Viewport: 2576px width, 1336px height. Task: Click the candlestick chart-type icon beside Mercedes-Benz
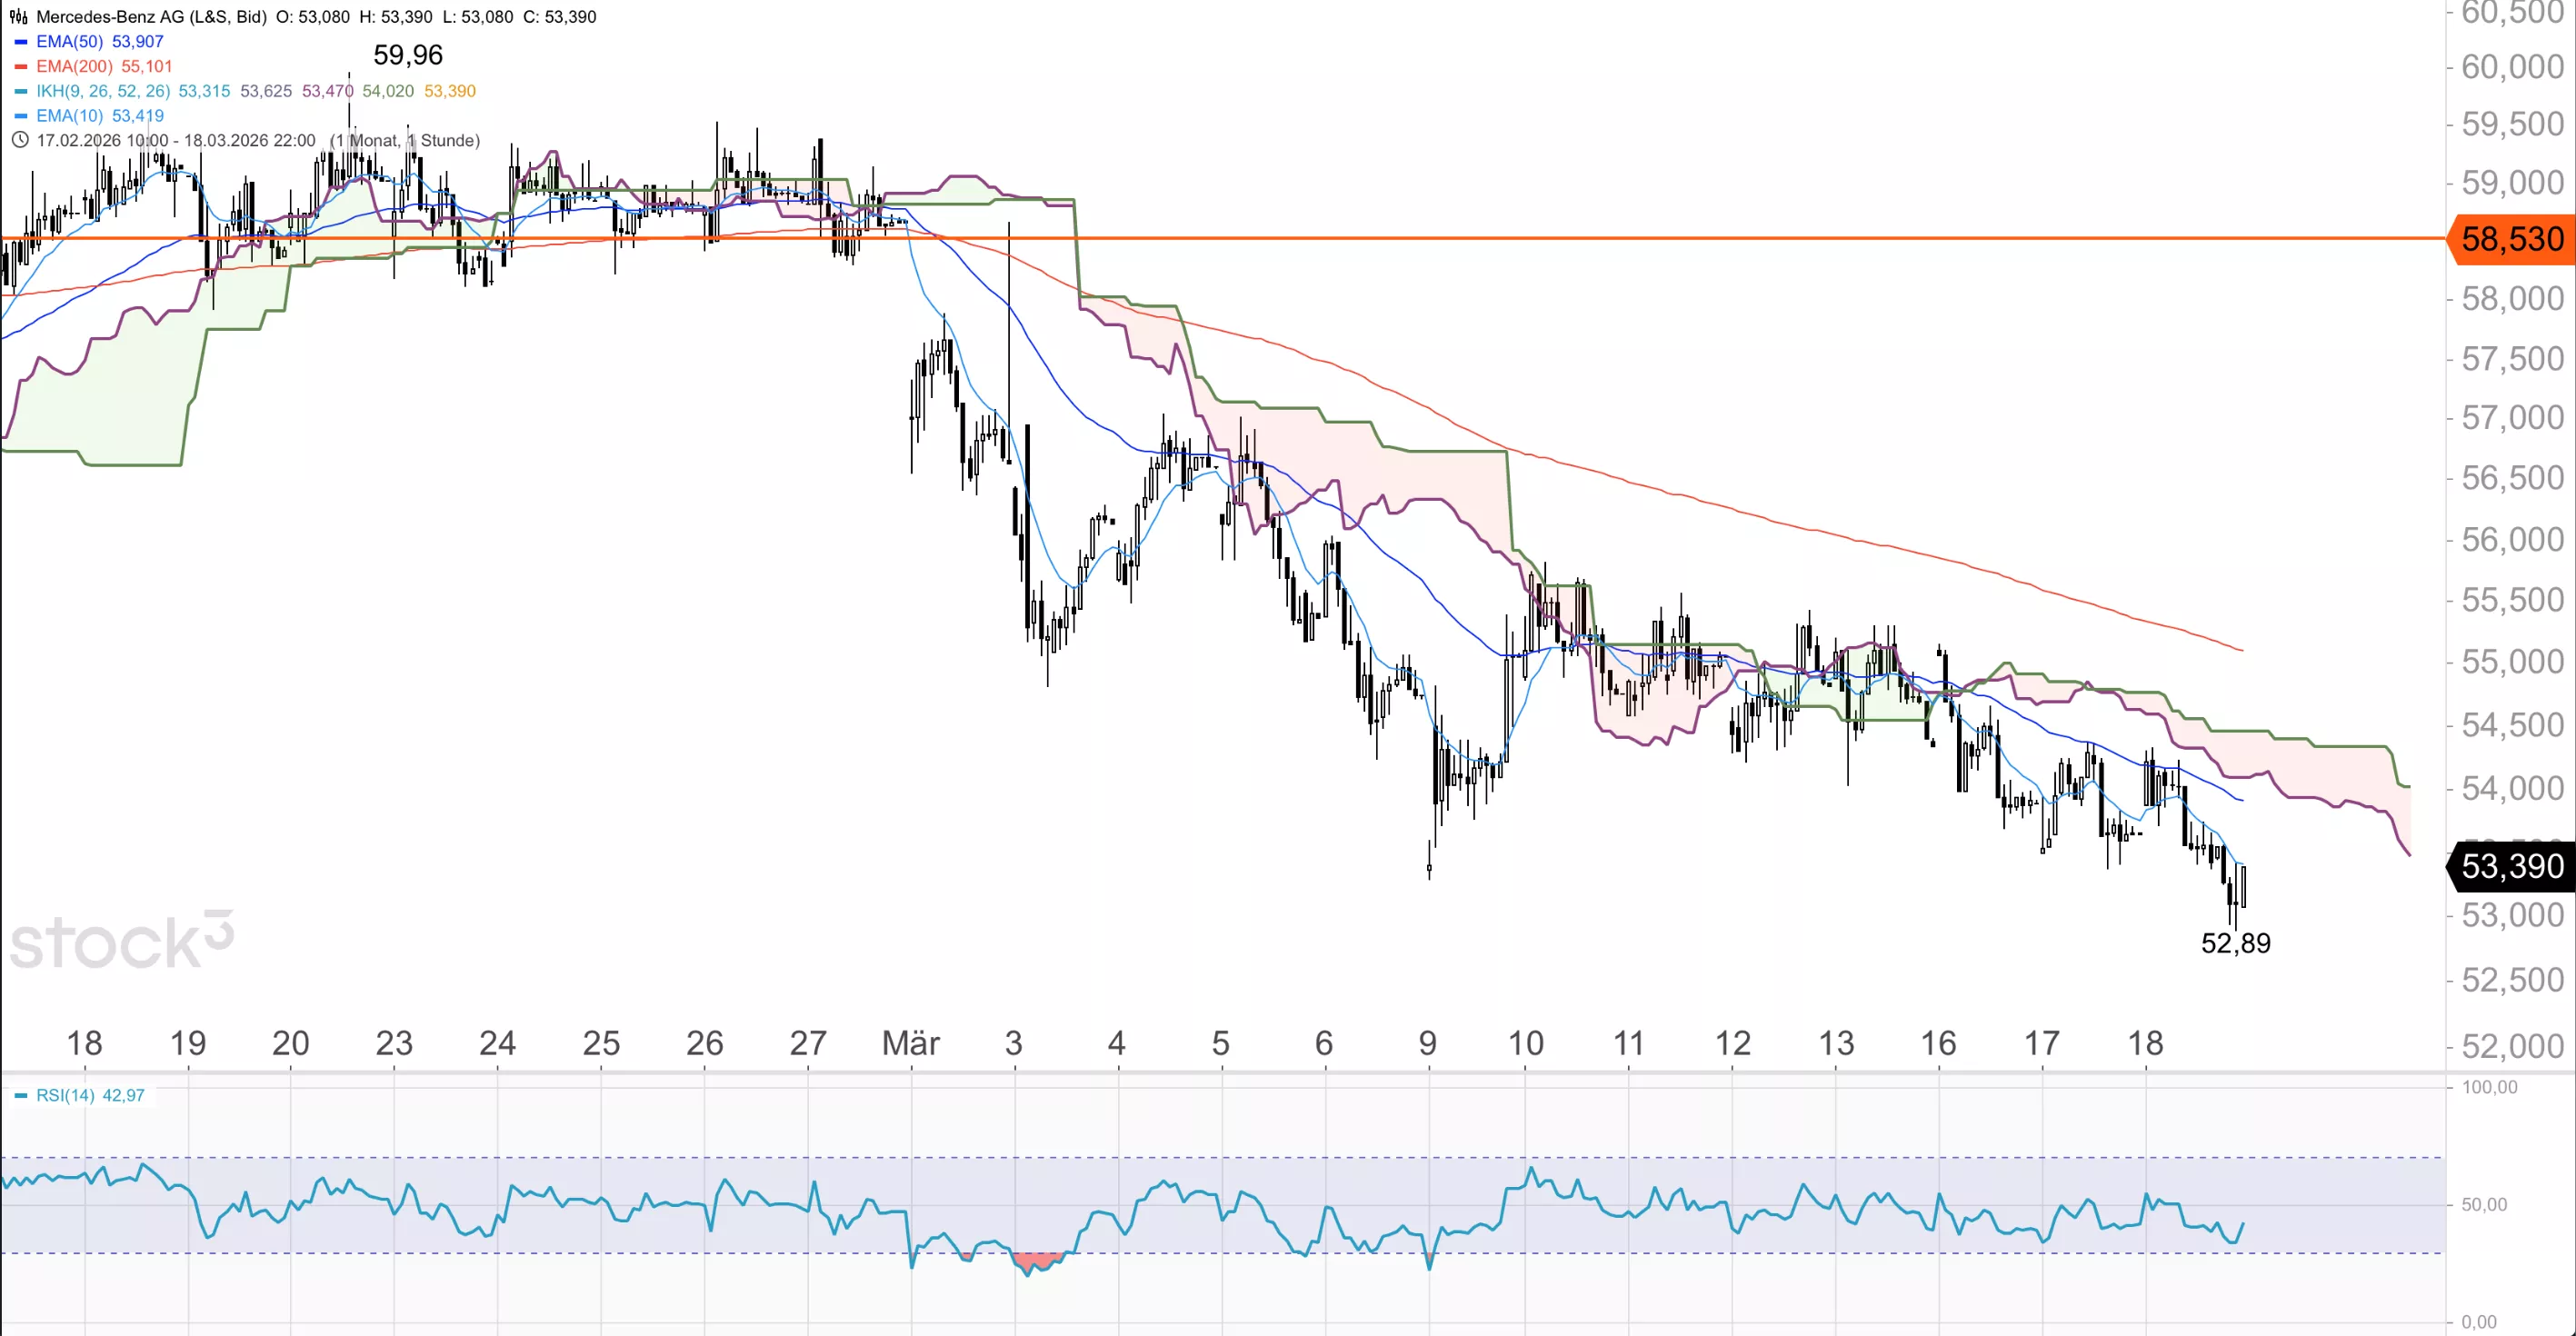[18, 17]
